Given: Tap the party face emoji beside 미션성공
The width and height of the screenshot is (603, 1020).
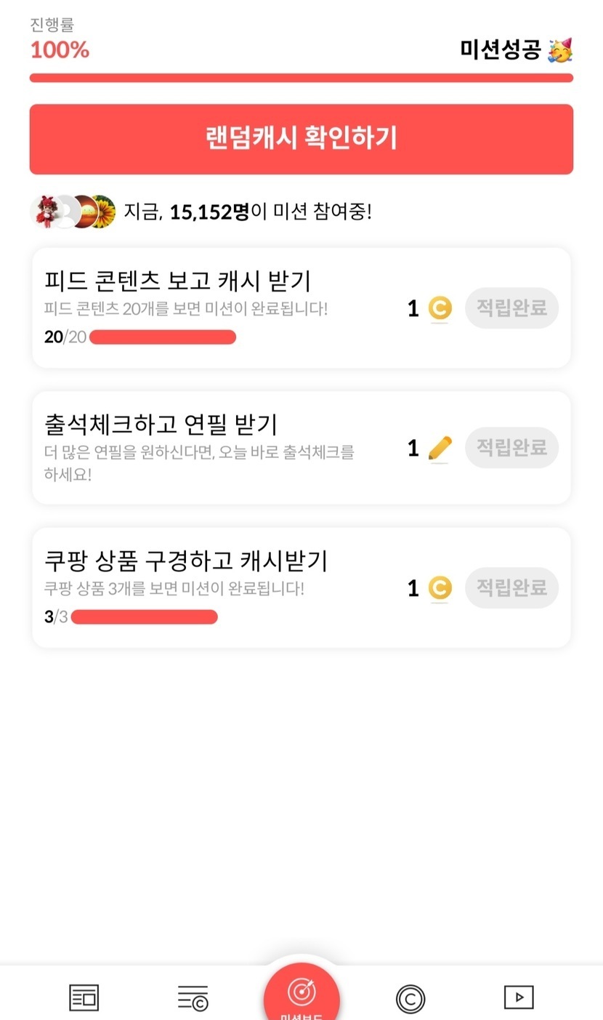Looking at the screenshot, I should (559, 50).
